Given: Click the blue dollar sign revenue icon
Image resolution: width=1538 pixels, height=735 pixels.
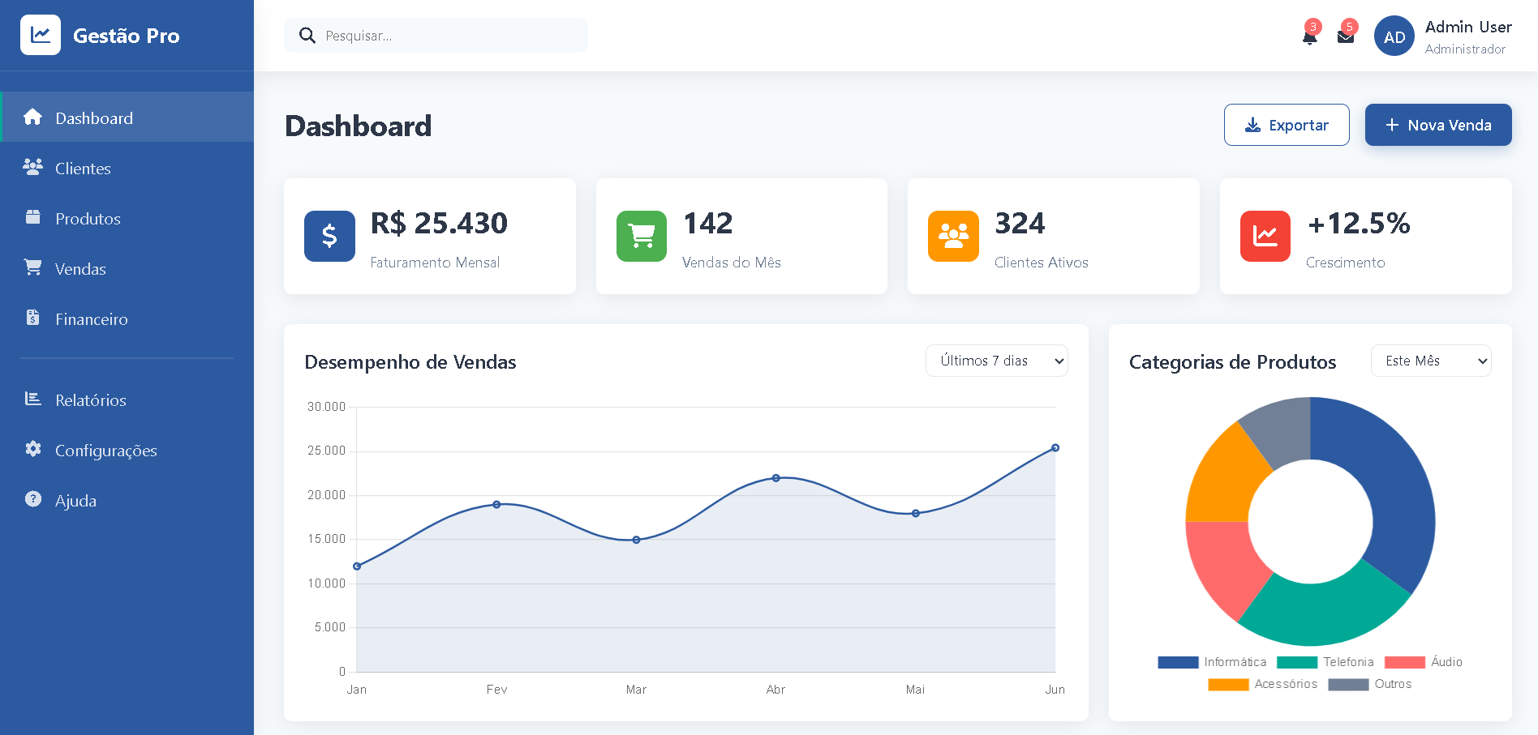Looking at the screenshot, I should point(329,236).
